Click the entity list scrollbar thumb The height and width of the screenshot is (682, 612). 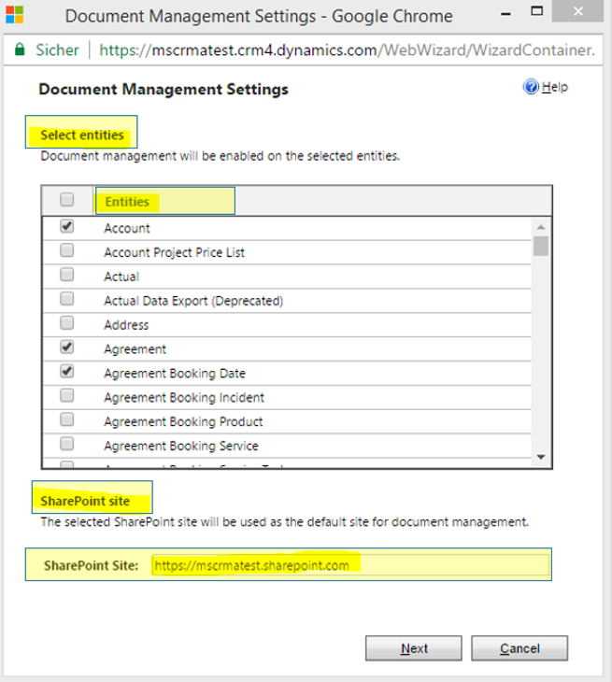(541, 247)
